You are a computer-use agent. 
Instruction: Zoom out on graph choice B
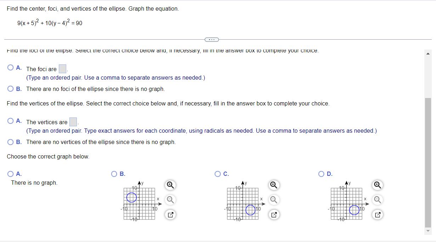click(x=170, y=200)
